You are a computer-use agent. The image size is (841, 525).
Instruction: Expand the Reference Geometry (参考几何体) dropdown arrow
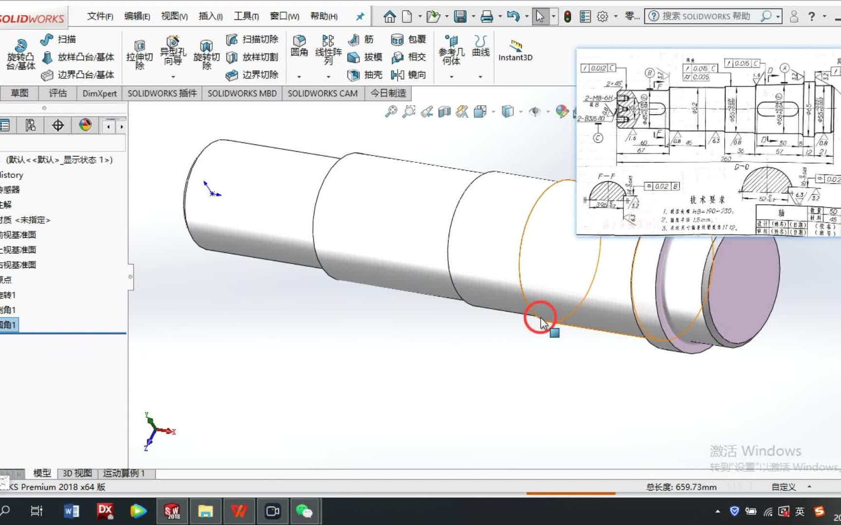pyautogui.click(x=451, y=77)
